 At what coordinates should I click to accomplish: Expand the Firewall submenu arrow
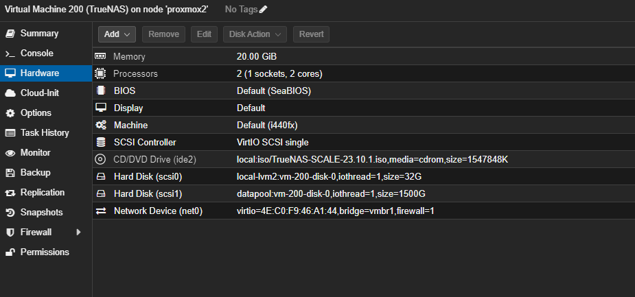[78, 233]
